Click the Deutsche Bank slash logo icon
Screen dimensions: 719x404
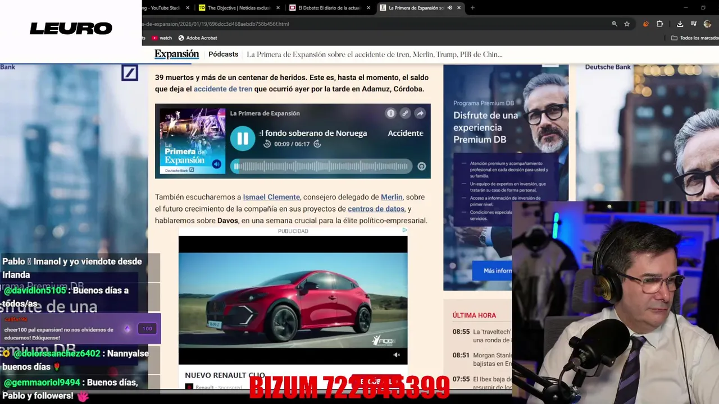130,73
